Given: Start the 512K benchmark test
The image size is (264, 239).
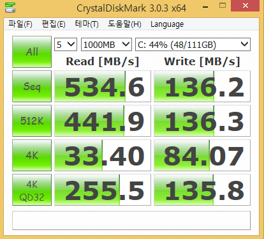Looking at the screenshot, I should coord(32,121).
